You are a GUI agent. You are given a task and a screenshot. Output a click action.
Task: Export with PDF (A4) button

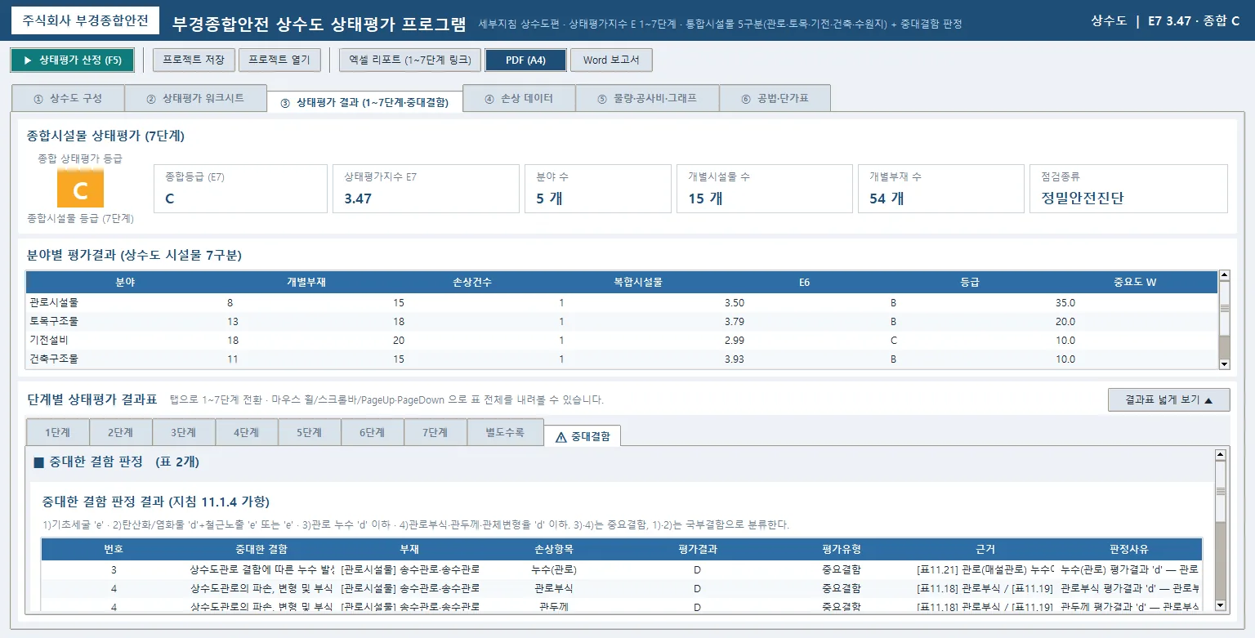525,60
